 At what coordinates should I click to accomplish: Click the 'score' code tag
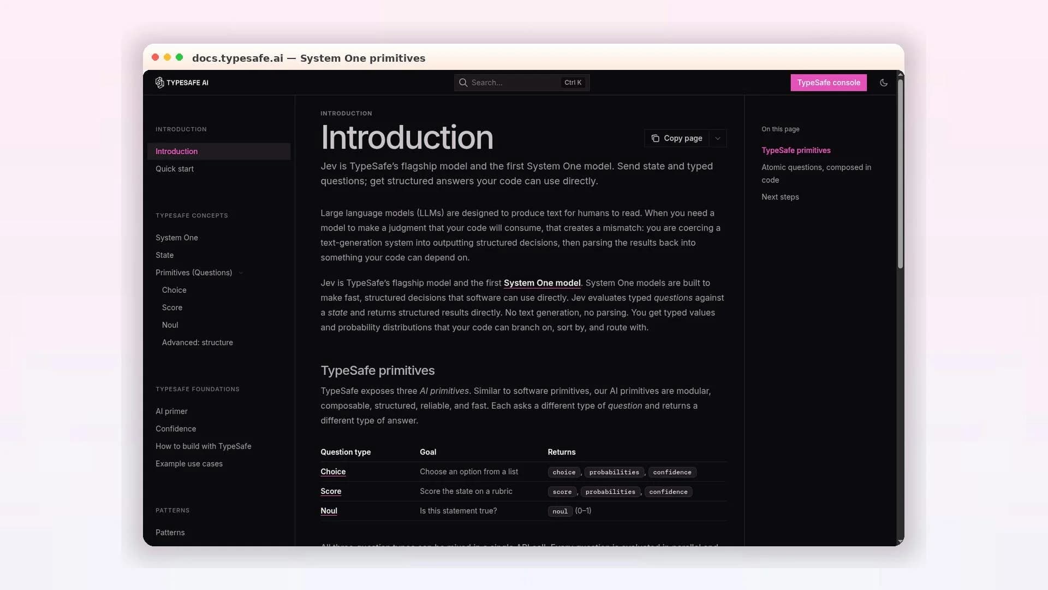pyautogui.click(x=562, y=492)
